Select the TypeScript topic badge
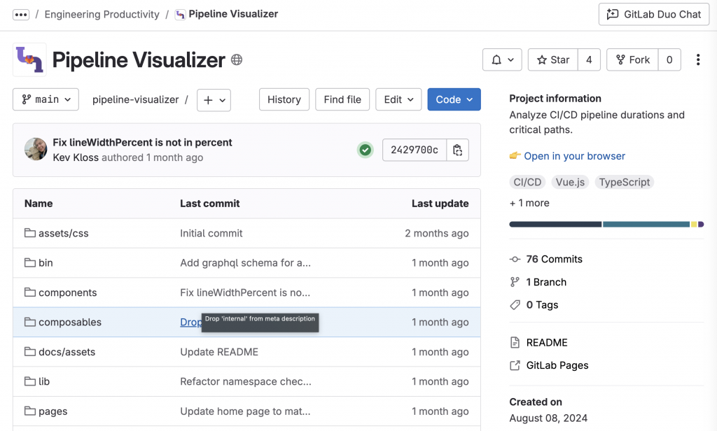717x431 pixels. pyautogui.click(x=624, y=183)
